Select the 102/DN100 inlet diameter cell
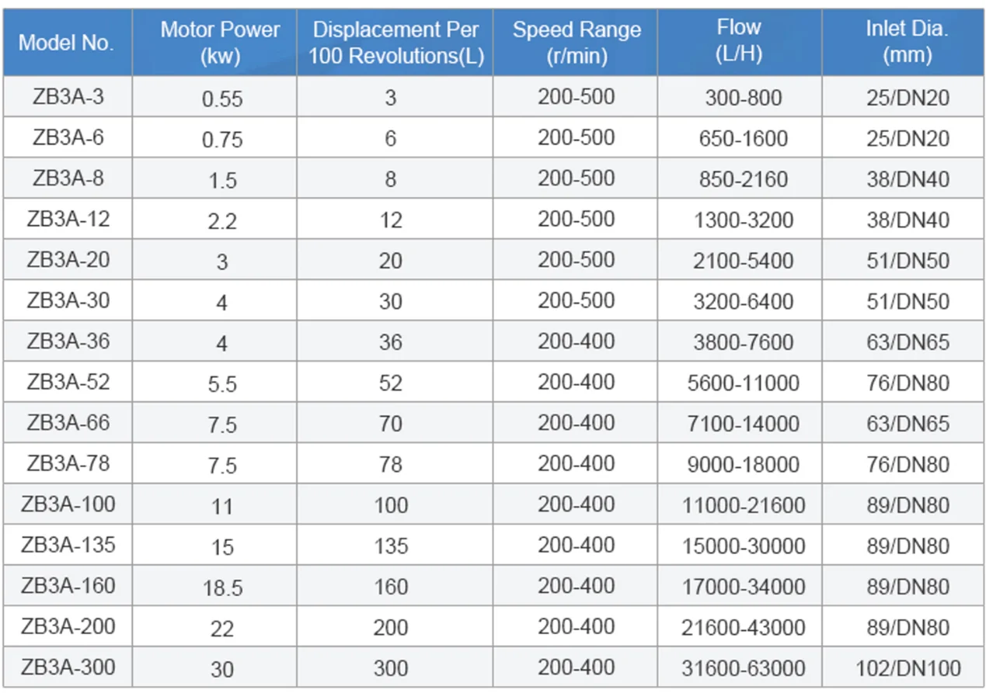Screen dimensions: 986x693 [908, 667]
